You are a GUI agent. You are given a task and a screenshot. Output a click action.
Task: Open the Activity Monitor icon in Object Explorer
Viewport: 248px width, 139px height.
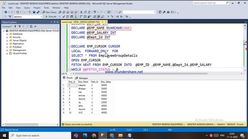click(35, 27)
